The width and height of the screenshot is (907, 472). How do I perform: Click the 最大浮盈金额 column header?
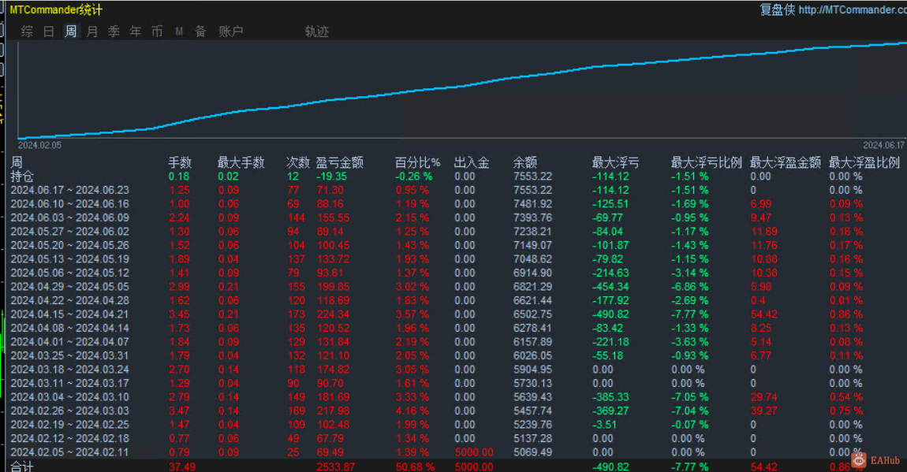(x=786, y=162)
